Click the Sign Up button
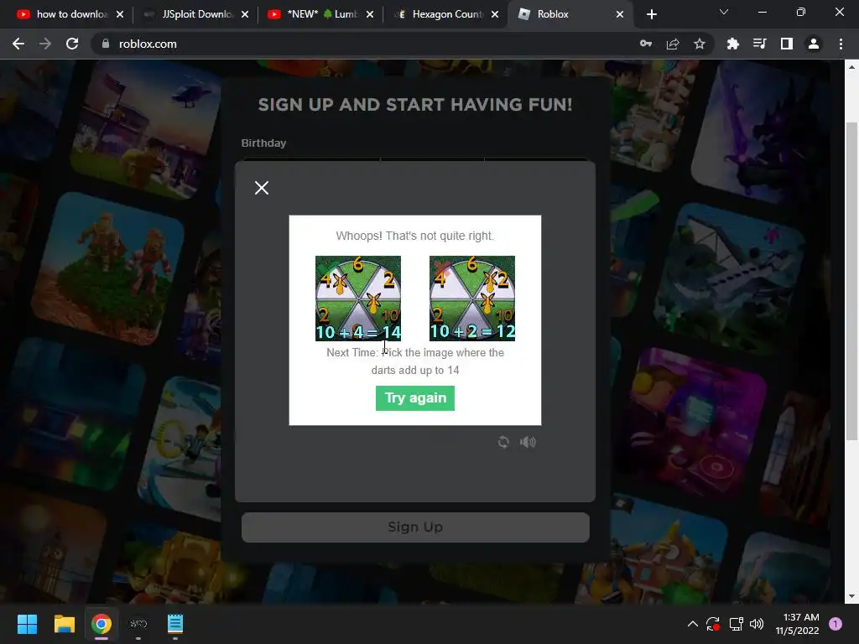Viewport: 859px width, 644px height. click(415, 527)
